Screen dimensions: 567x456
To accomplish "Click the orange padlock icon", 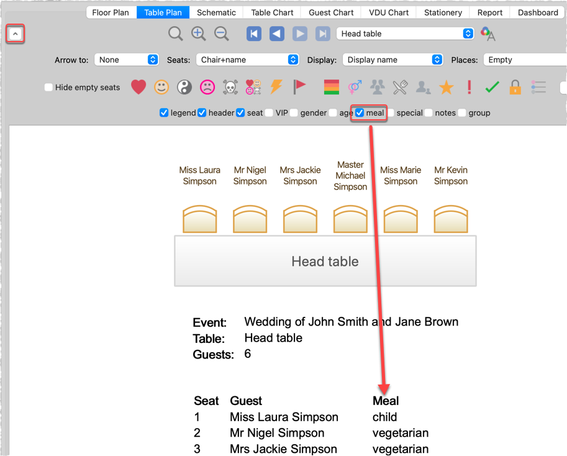I will (515, 88).
